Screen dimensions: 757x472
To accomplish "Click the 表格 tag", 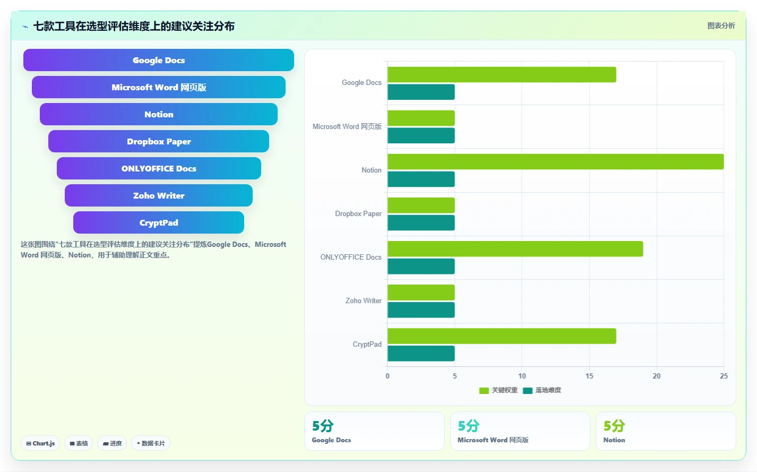I will click(x=79, y=443).
